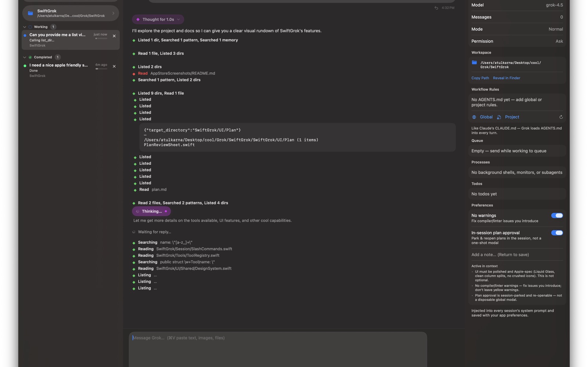The height and width of the screenshot is (367, 588).
Task: Click the target_directory JSON line
Action: [x=192, y=130]
